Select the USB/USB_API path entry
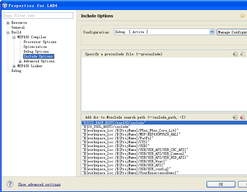The width and height of the screenshot is (247, 192). 164,165
